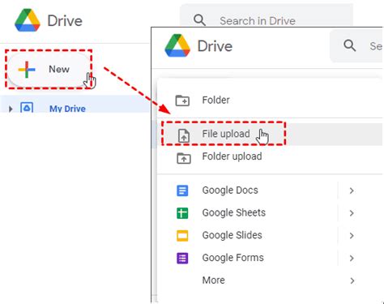Click the Drive title text in the front window
The image size is (384, 304).
click(215, 46)
